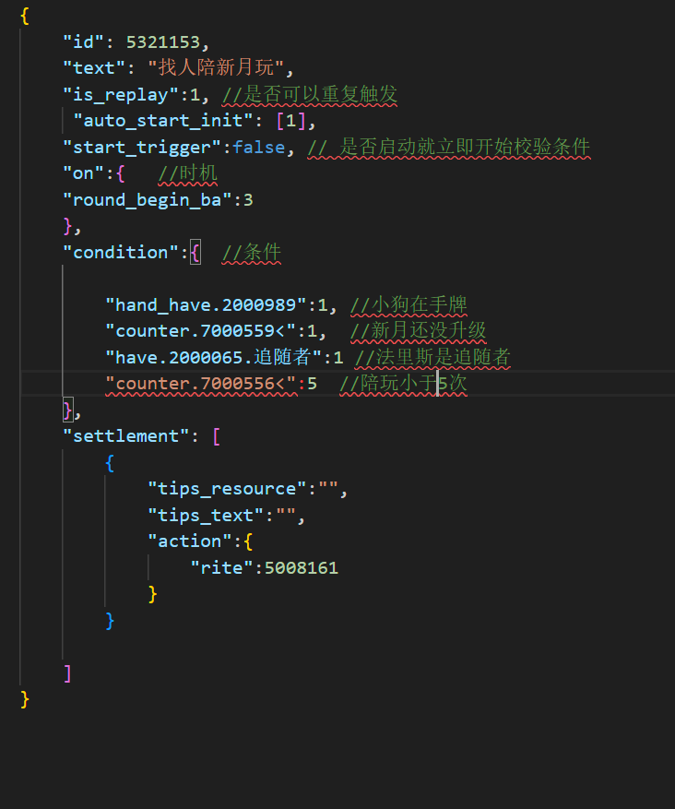Click the "tips_resource" key
675x809 pixels.
(229, 488)
